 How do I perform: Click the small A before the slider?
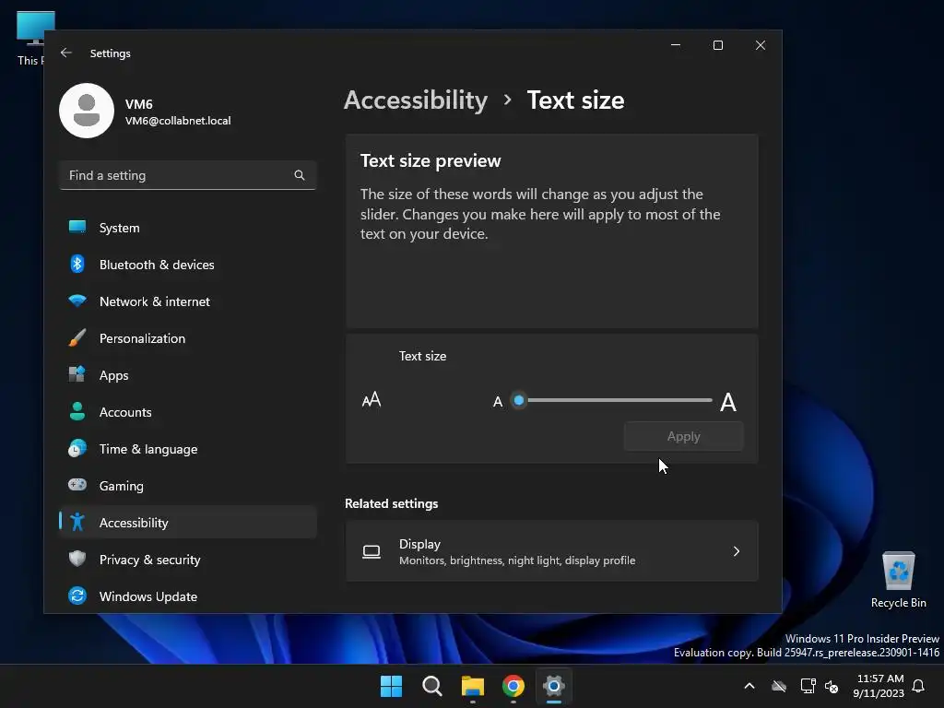coord(497,402)
